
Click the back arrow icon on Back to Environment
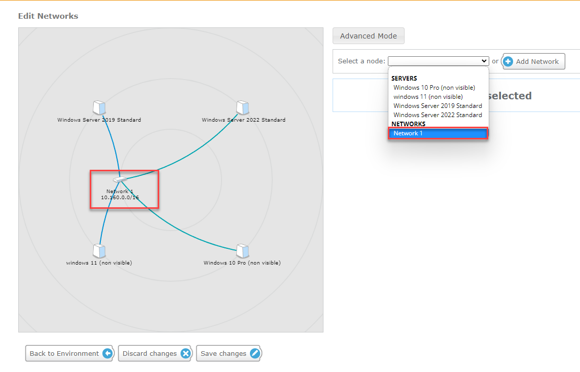click(107, 353)
